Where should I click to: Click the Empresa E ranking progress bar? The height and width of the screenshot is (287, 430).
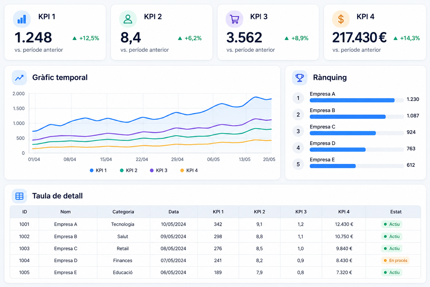pyautogui.click(x=357, y=166)
